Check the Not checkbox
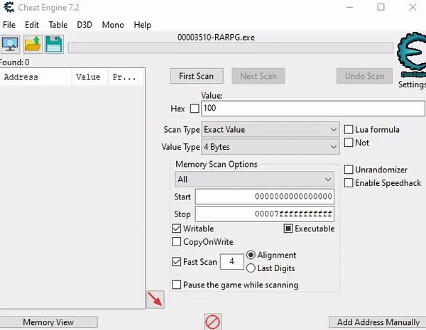The image size is (426, 330). (349, 143)
